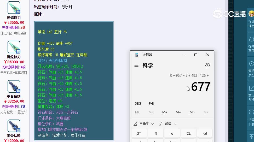This screenshot has width=254, height=142.
Task: Click the recently viewed clock icon
Action: tap(251, 64)
